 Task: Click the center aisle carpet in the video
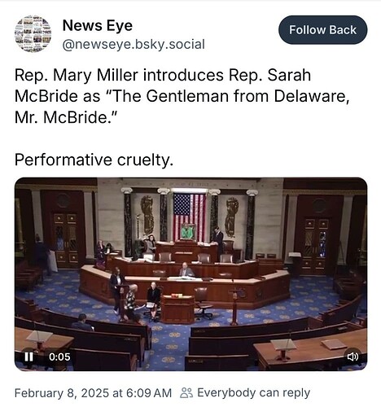(x=169, y=344)
